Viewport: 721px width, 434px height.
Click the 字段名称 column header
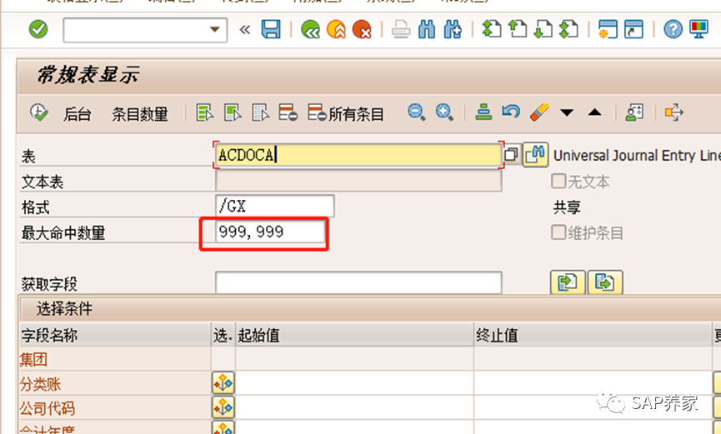point(114,335)
